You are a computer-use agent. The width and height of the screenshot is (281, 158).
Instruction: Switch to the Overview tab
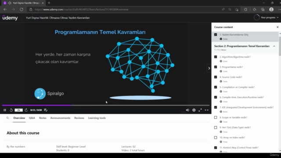point(19,118)
